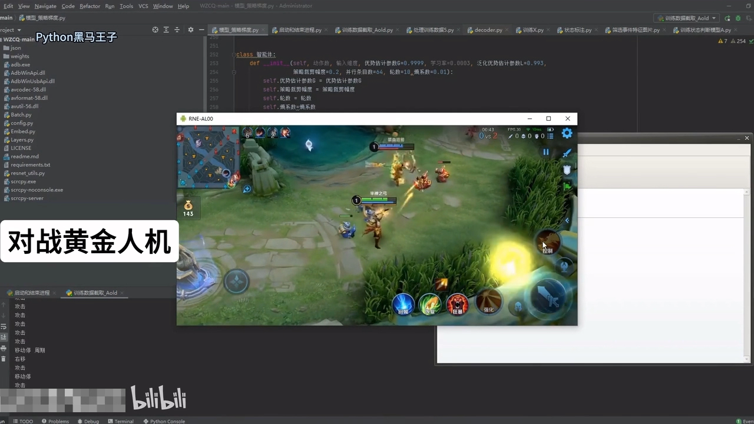Tap the shield defend signal icon
754x424 pixels.
click(x=567, y=170)
